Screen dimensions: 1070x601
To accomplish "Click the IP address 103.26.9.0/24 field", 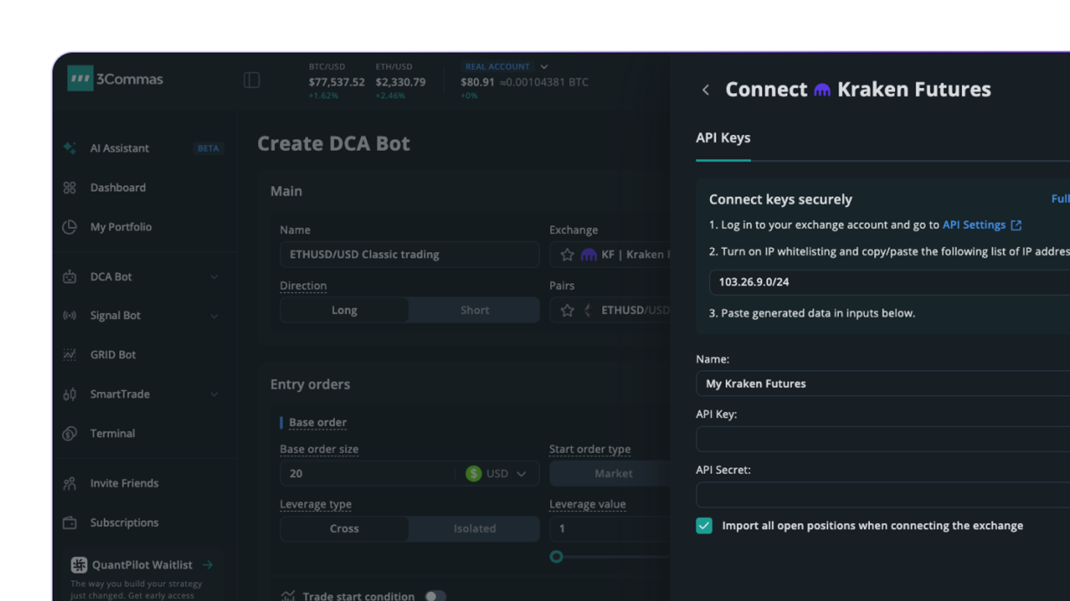I will click(x=890, y=282).
